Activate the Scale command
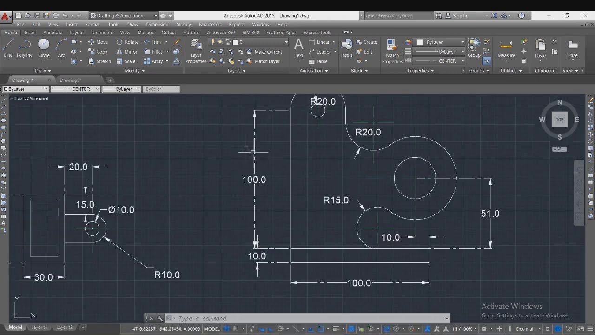 [126, 61]
